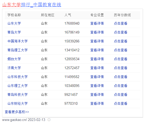Open the 山东财经大学 school link
Image resolution: width=152 pixels, height=122 pixels.
click(18, 103)
